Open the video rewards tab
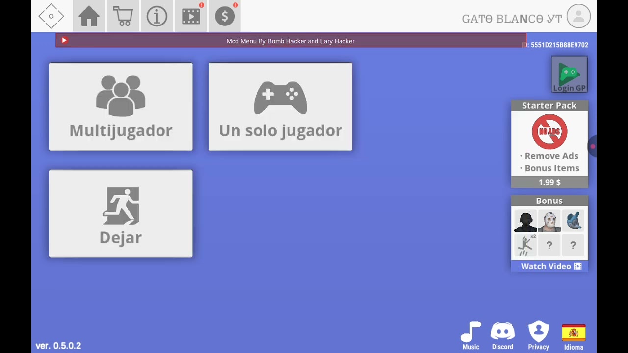This screenshot has width=628, height=353. tap(191, 16)
